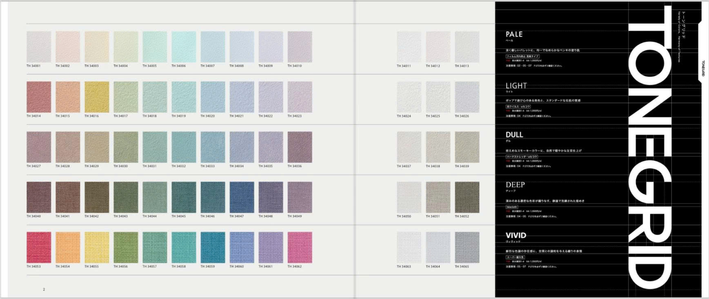This screenshot has width=709, height=299.
Task: Click the page number 2
Action: (x=44, y=289)
